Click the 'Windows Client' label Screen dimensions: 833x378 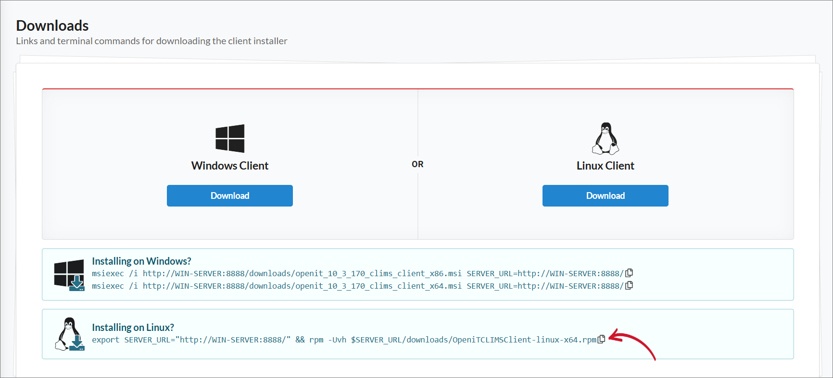click(x=230, y=166)
